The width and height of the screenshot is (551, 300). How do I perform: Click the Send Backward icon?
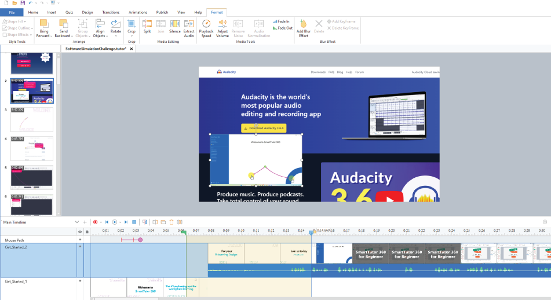[63, 24]
